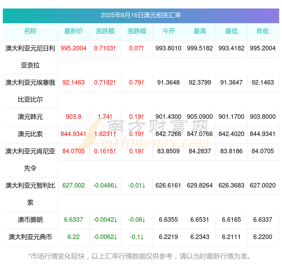
Task: Select the -0.06 percentage with down arrow
Action: [137, 219]
